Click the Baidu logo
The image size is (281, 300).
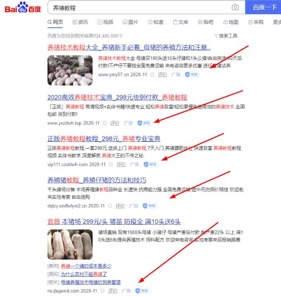click(23, 8)
